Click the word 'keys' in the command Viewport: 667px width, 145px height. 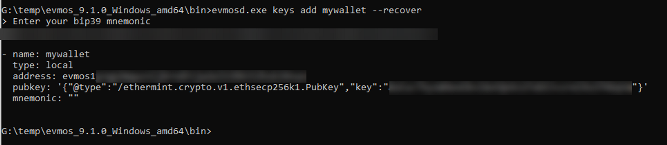click(x=283, y=10)
